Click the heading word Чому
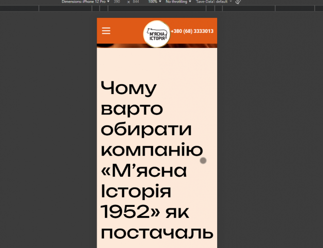The height and width of the screenshot is (248, 323). click(x=129, y=88)
